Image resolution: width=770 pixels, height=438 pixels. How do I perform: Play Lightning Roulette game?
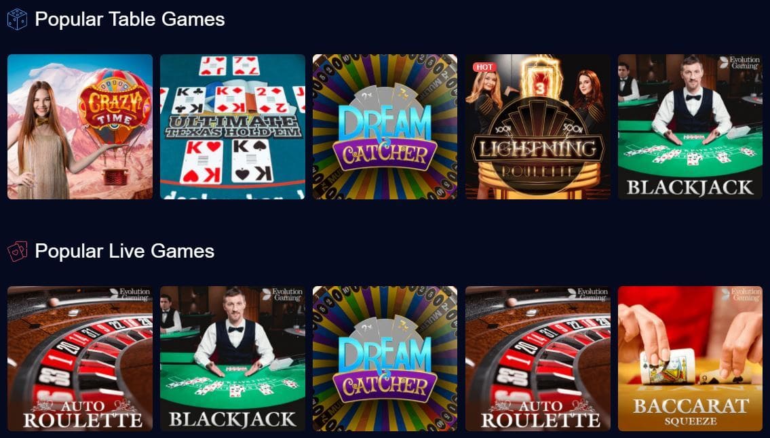[x=538, y=127]
